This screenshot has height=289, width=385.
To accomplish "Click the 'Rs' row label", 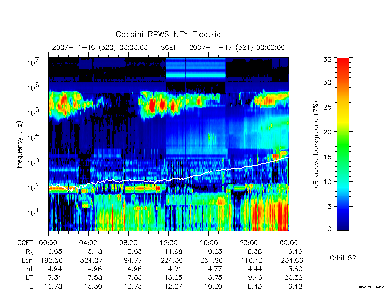I will pyautogui.click(x=29, y=252).
